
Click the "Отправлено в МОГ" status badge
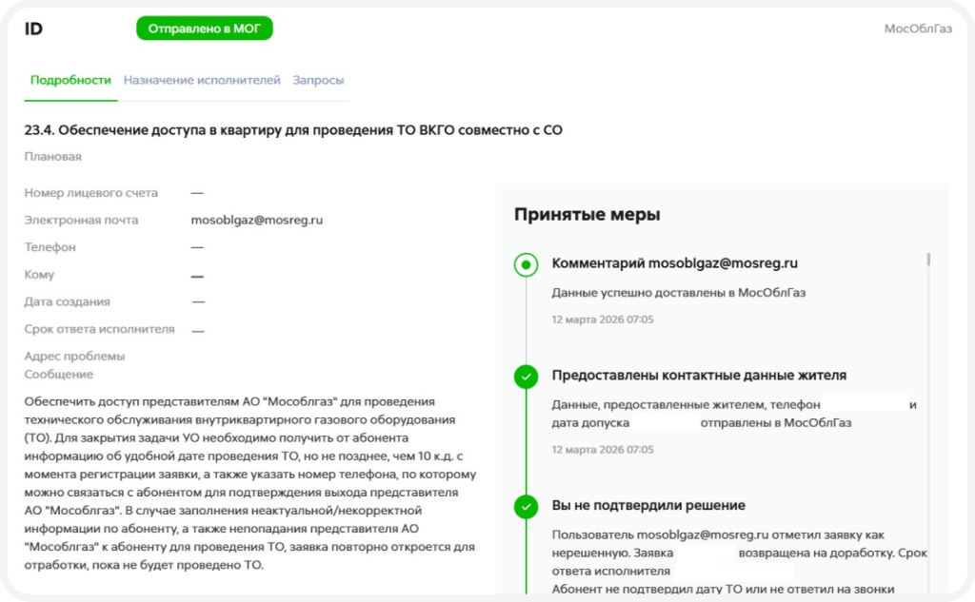pyautogui.click(x=205, y=29)
